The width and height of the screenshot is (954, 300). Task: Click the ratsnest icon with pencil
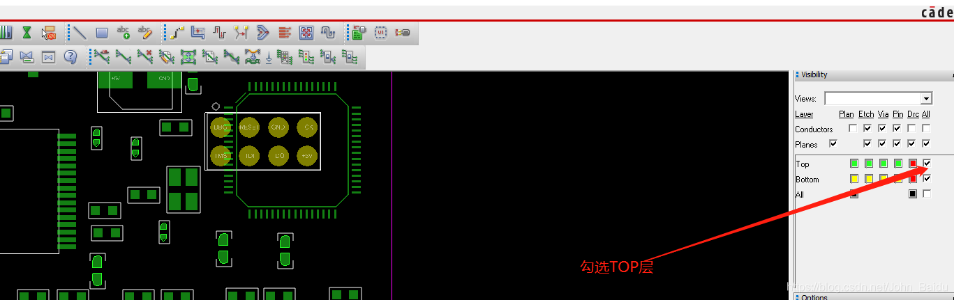(166, 57)
